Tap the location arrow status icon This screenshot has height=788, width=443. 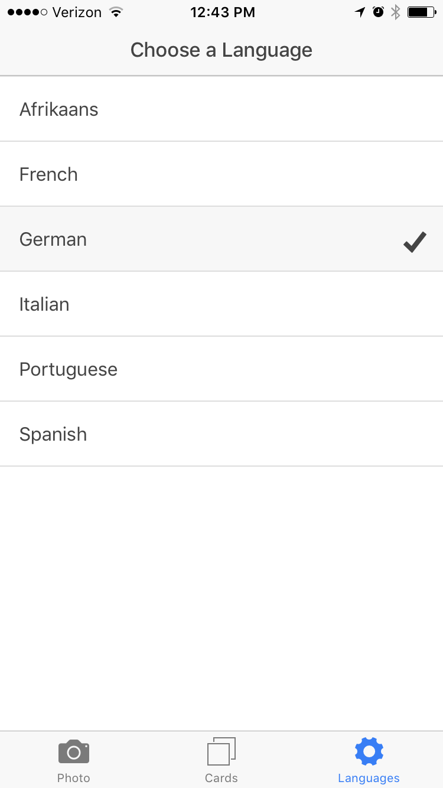[360, 12]
